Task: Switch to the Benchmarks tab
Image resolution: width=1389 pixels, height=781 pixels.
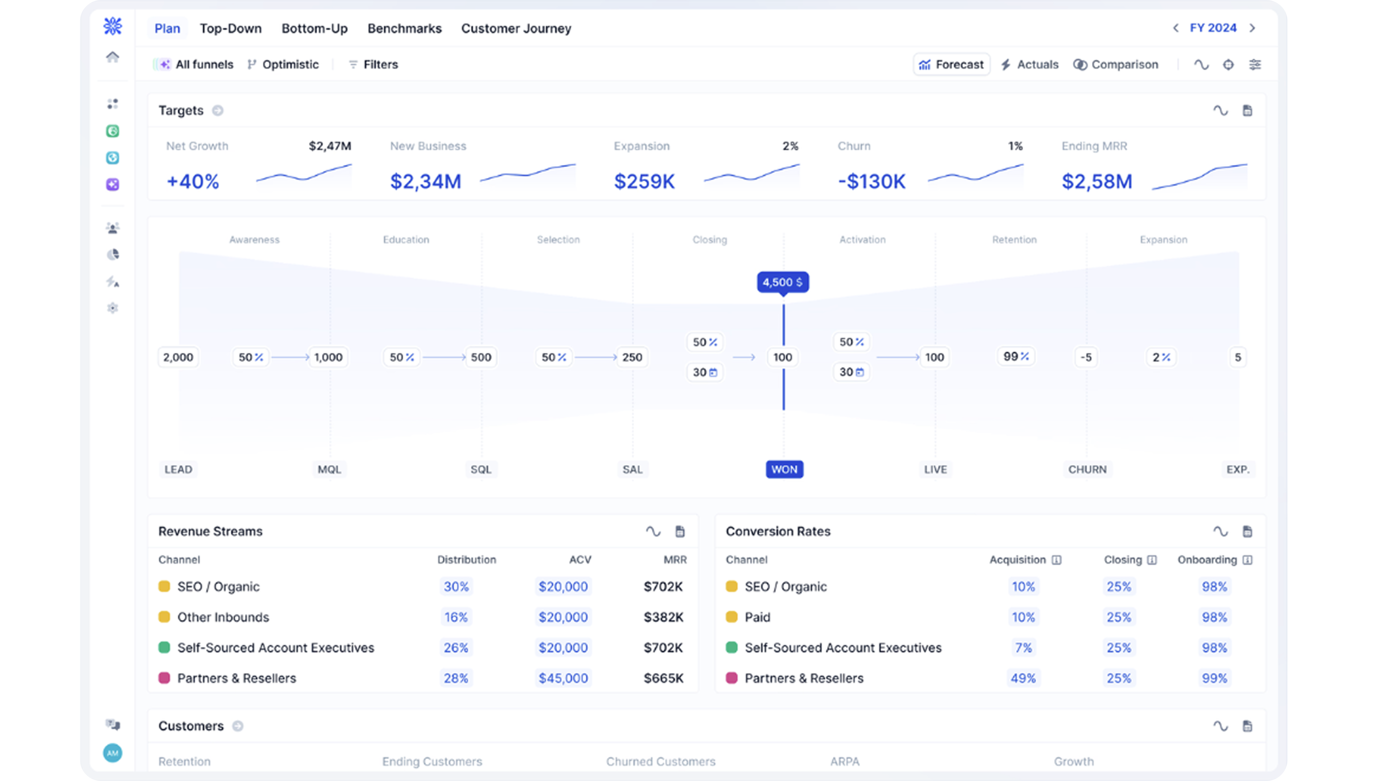Action: click(x=404, y=28)
